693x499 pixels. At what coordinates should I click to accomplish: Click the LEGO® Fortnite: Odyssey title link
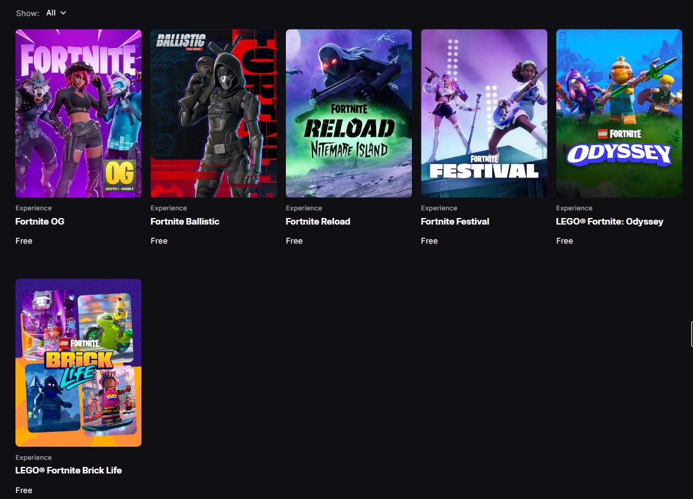point(609,221)
